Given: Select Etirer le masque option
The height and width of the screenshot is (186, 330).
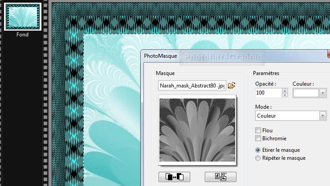Looking at the screenshot, I should coord(258,150).
